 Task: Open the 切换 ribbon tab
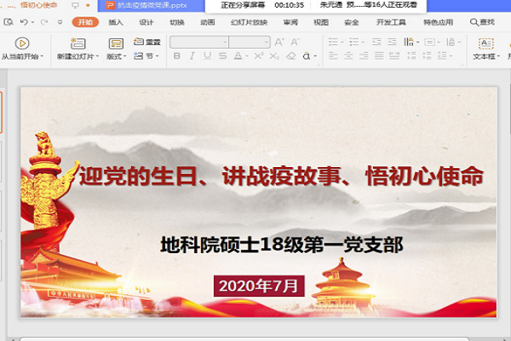coord(177,22)
